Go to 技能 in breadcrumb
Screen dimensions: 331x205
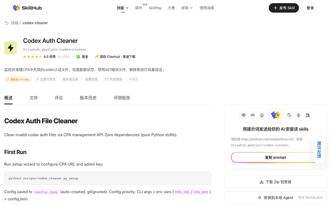(15, 23)
